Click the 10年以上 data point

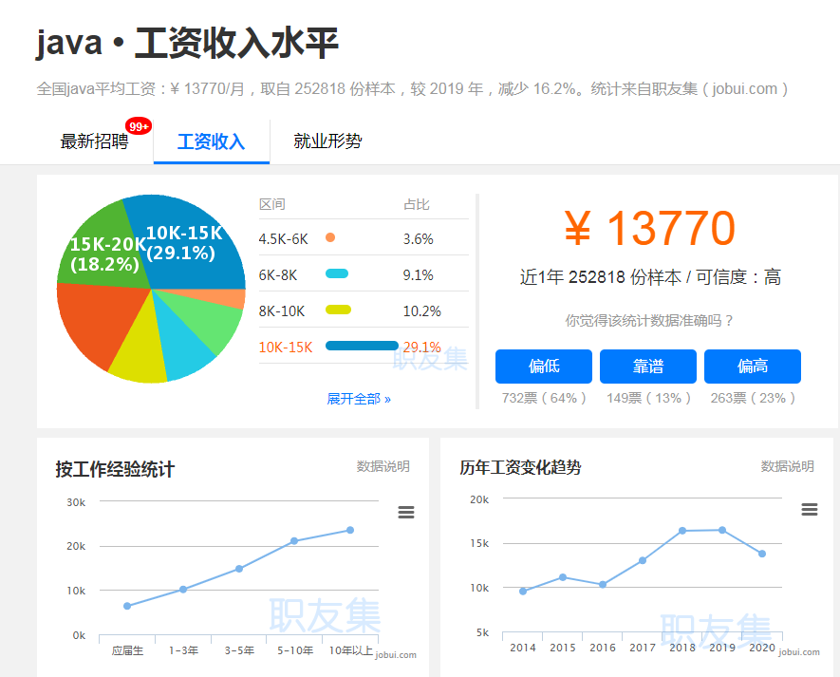point(350,530)
